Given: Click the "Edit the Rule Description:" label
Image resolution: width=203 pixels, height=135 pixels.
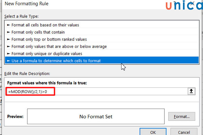Looking at the screenshot, I should [27, 73].
